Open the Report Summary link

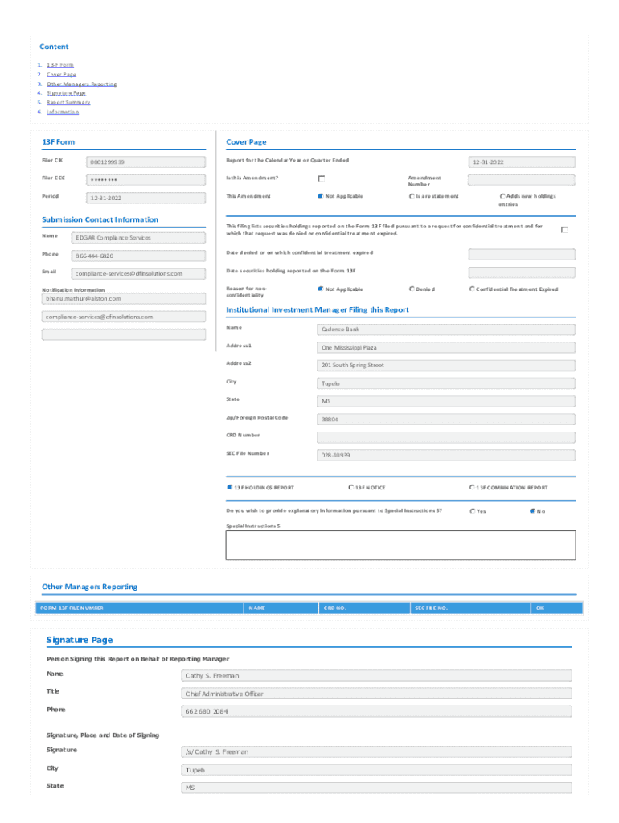(x=68, y=103)
